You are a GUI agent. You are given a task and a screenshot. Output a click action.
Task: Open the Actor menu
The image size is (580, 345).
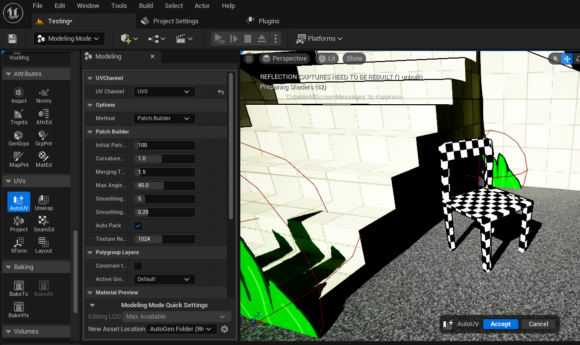tap(202, 5)
